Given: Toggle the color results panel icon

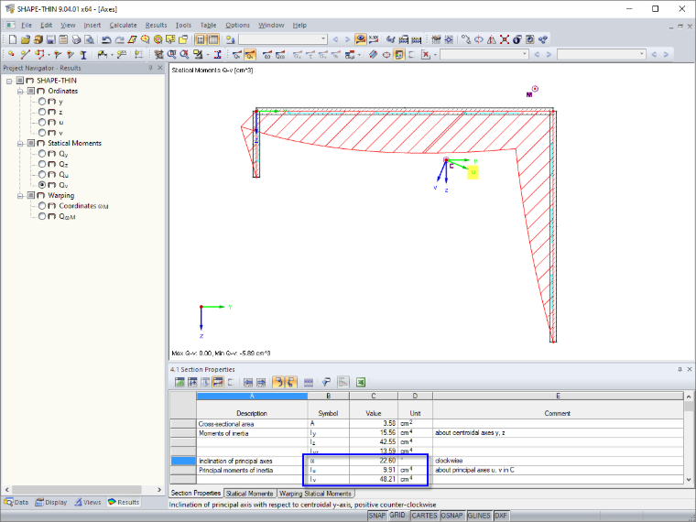Looking at the screenshot, I should (x=399, y=55).
